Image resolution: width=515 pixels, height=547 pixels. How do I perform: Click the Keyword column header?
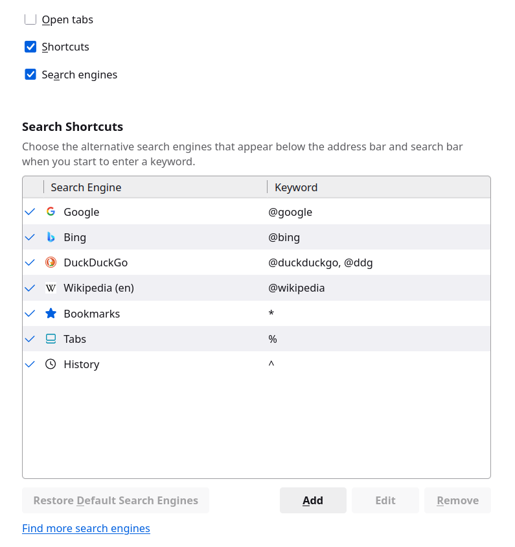[295, 187]
